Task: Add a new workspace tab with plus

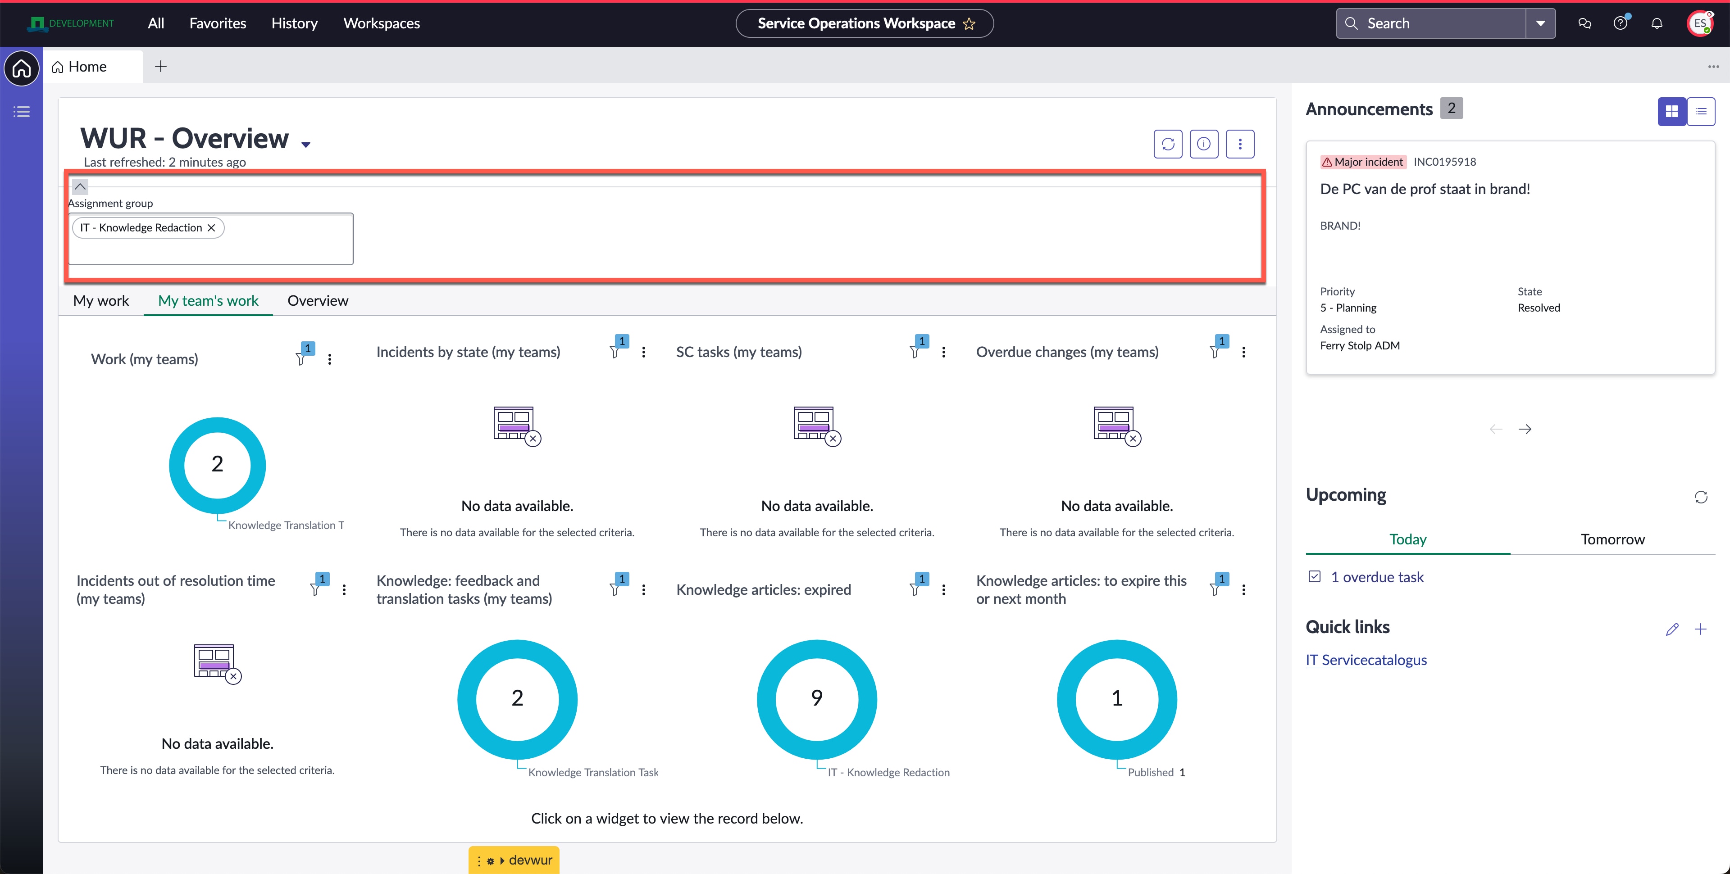Action: [160, 67]
